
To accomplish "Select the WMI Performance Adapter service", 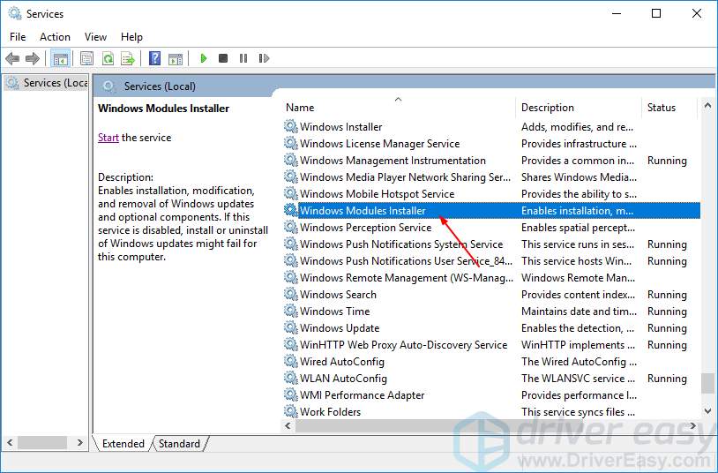I will [x=491, y=395].
